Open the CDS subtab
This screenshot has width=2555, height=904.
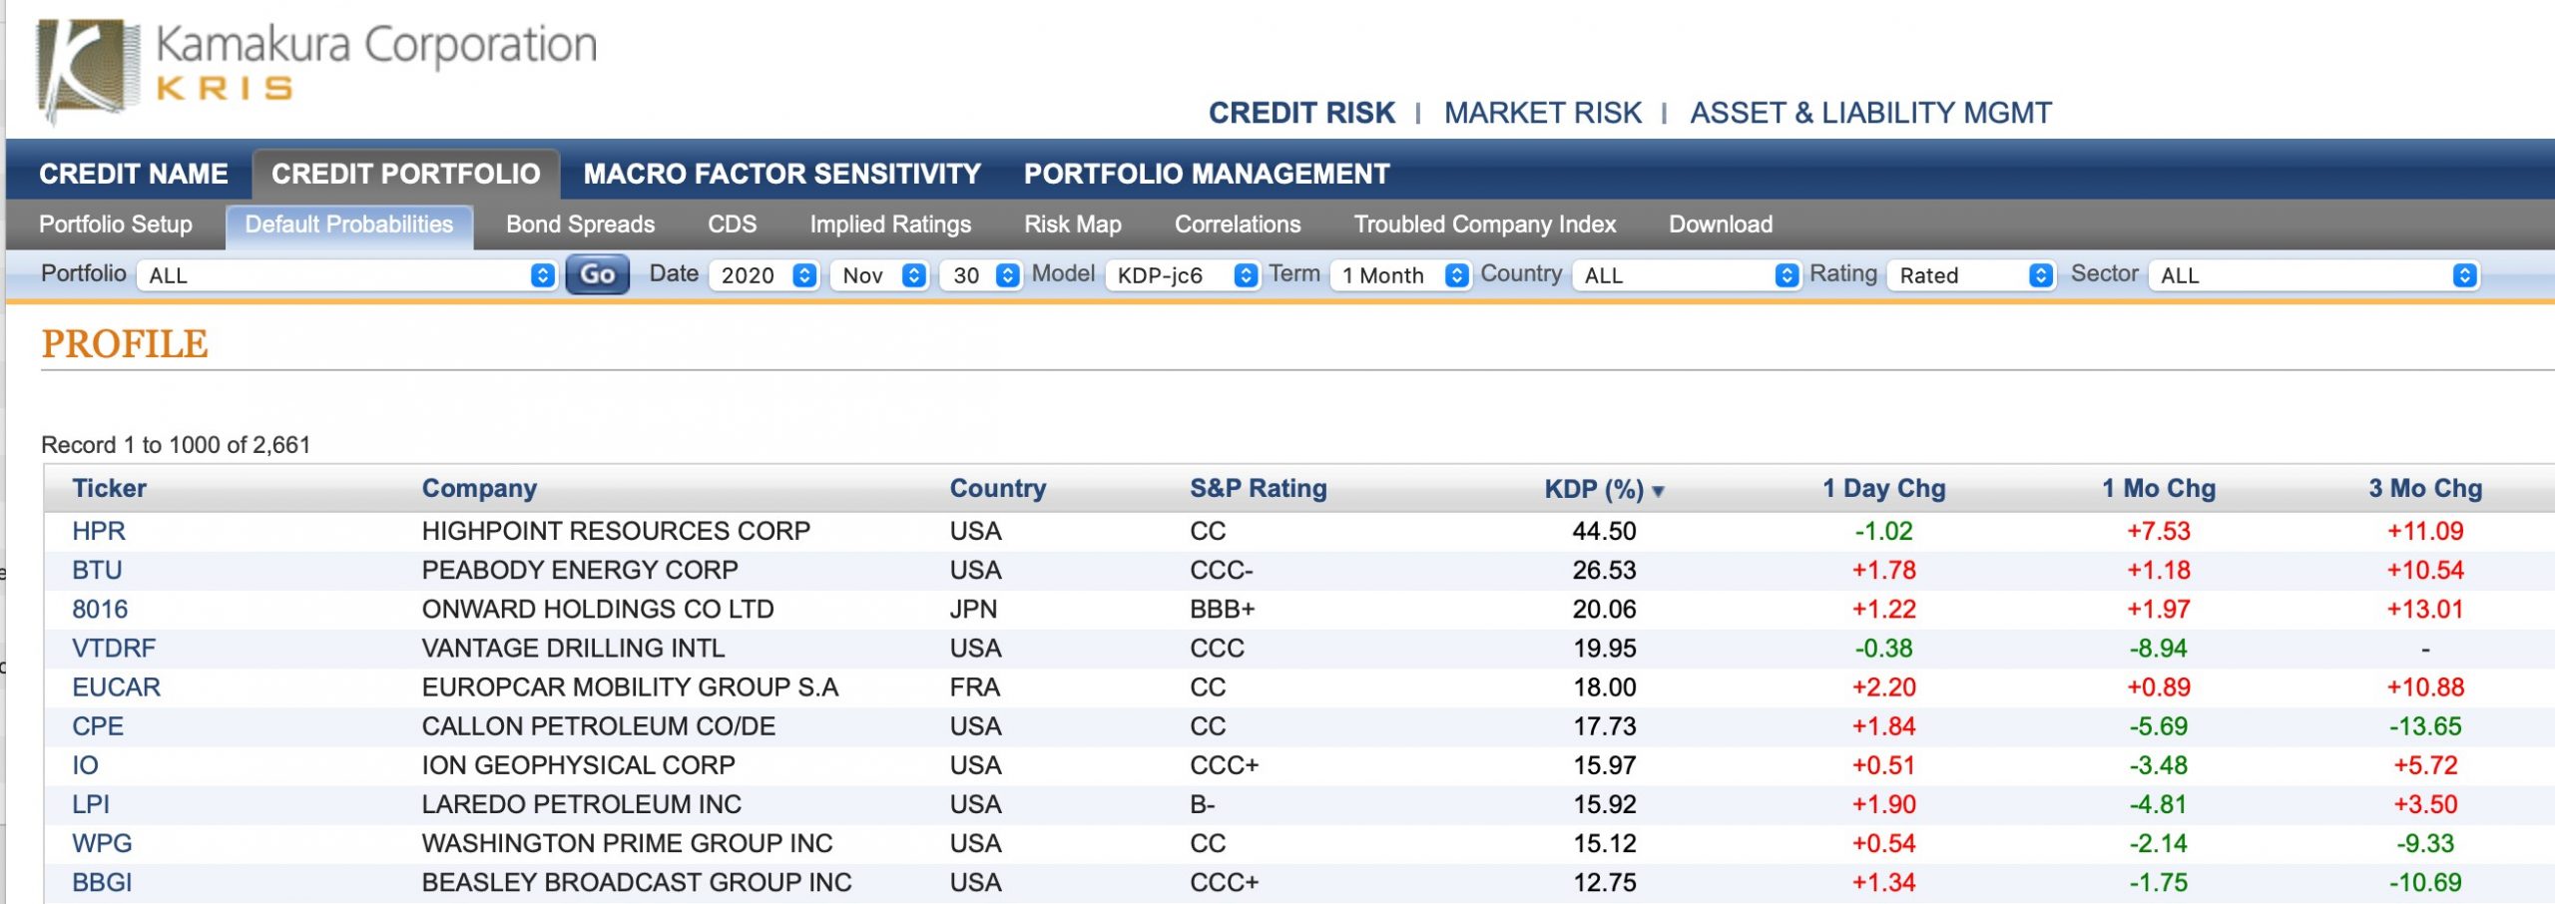(732, 225)
